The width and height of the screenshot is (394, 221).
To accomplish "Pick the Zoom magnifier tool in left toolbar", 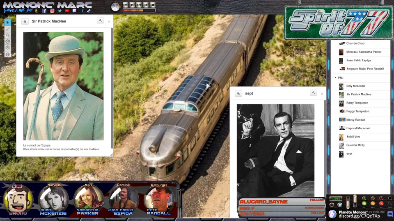I will pyautogui.click(x=7, y=35).
